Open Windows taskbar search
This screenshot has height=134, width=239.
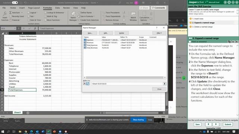coord(8,131)
